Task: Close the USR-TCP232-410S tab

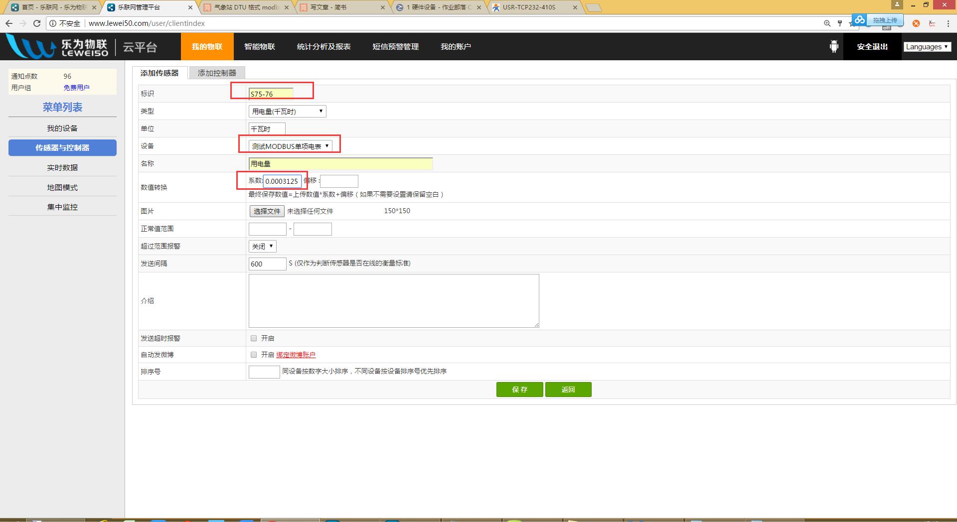Action: coord(575,7)
